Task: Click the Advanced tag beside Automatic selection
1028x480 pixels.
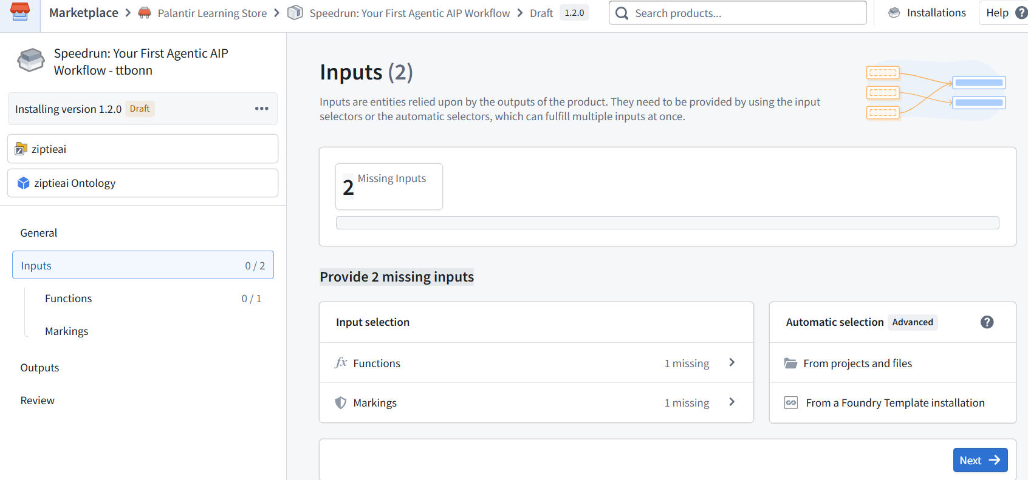Action: click(913, 322)
